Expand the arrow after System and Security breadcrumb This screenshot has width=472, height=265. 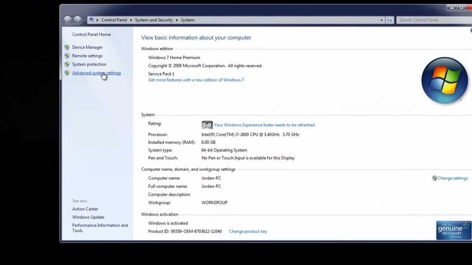click(177, 20)
